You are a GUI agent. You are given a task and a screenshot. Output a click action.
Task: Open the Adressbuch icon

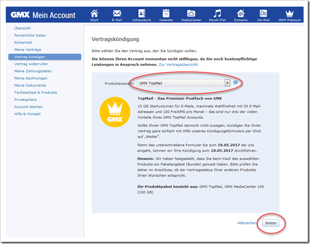coord(142,15)
